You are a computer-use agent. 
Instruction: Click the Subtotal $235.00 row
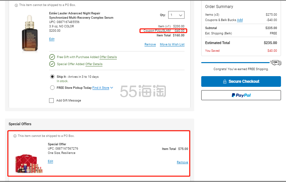[x=241, y=28]
